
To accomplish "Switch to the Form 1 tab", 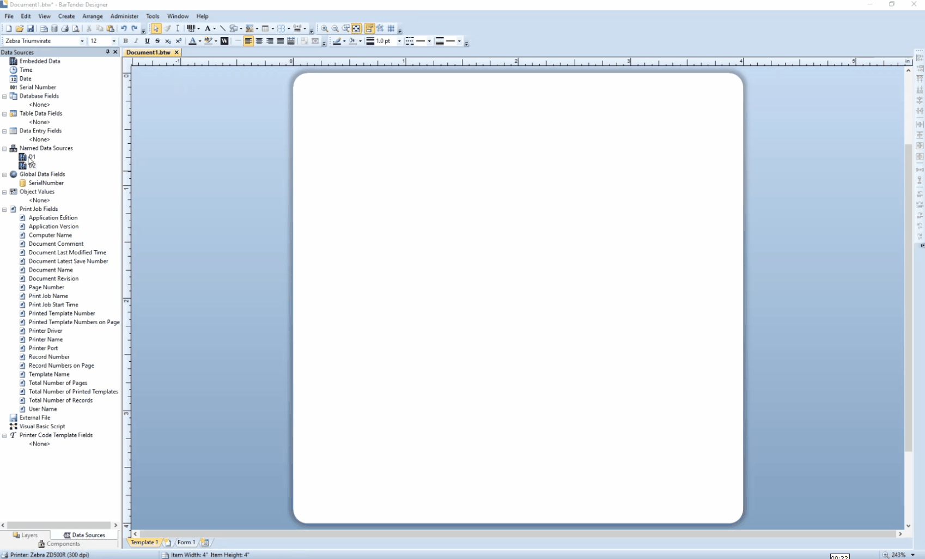I will (186, 542).
